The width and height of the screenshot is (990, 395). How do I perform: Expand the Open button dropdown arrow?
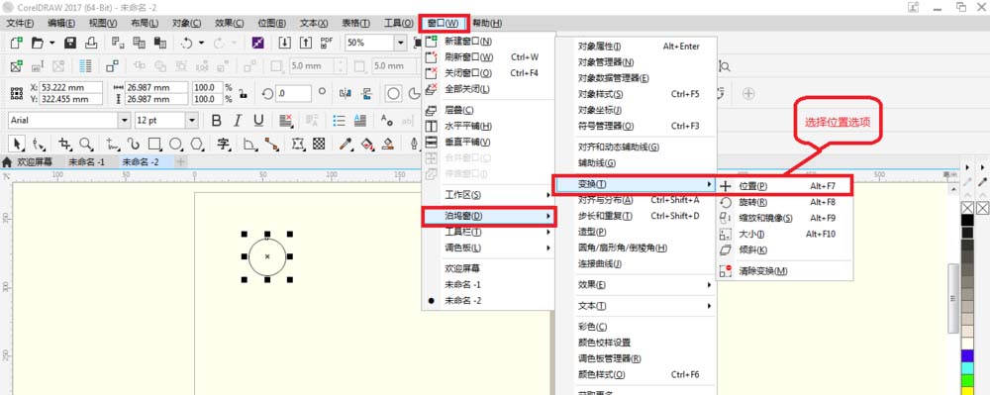click(x=51, y=43)
